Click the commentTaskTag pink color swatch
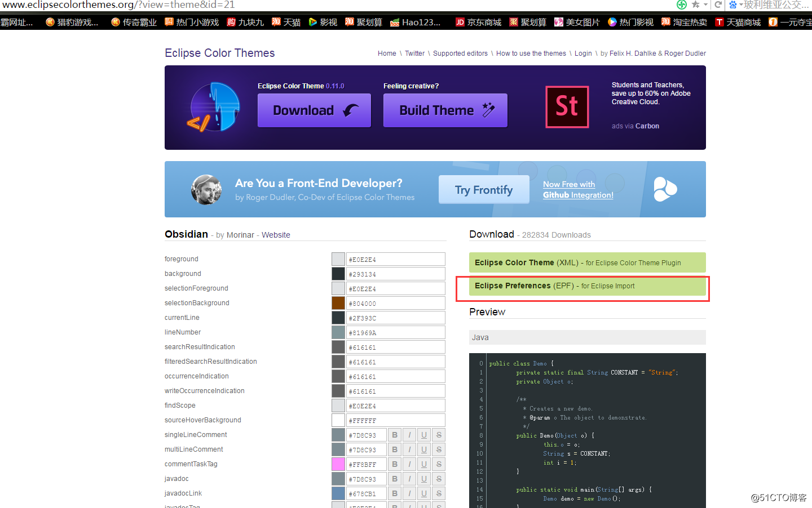This screenshot has width=812, height=508. coord(338,464)
